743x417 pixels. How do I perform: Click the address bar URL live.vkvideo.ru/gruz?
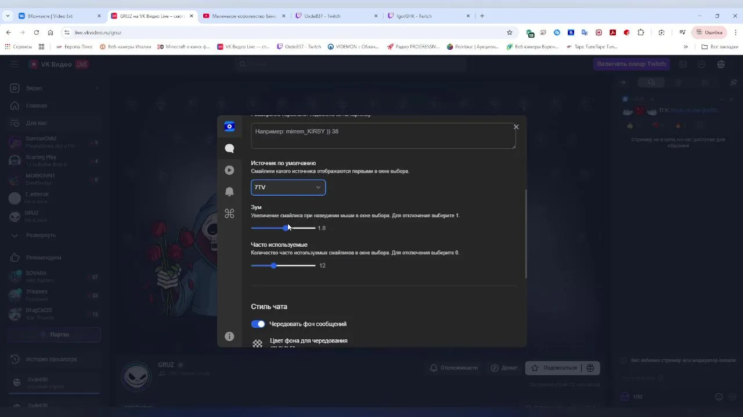[98, 32]
